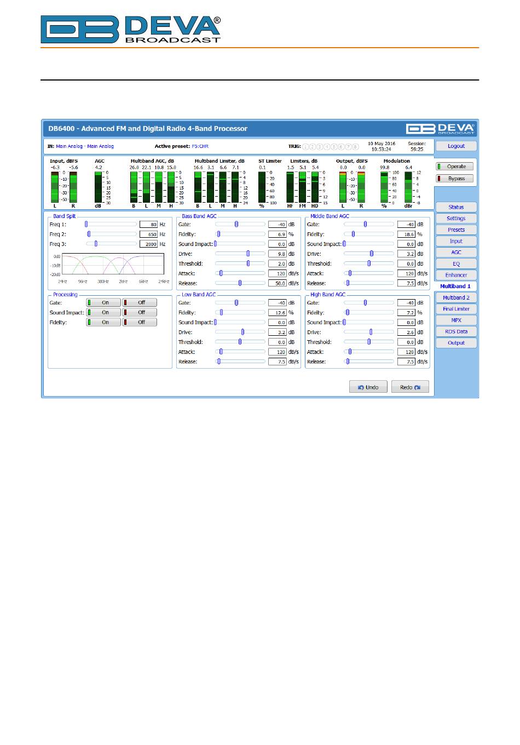Switch to the Multiband 2 page
This screenshot has height=745, width=520.
click(x=456, y=298)
